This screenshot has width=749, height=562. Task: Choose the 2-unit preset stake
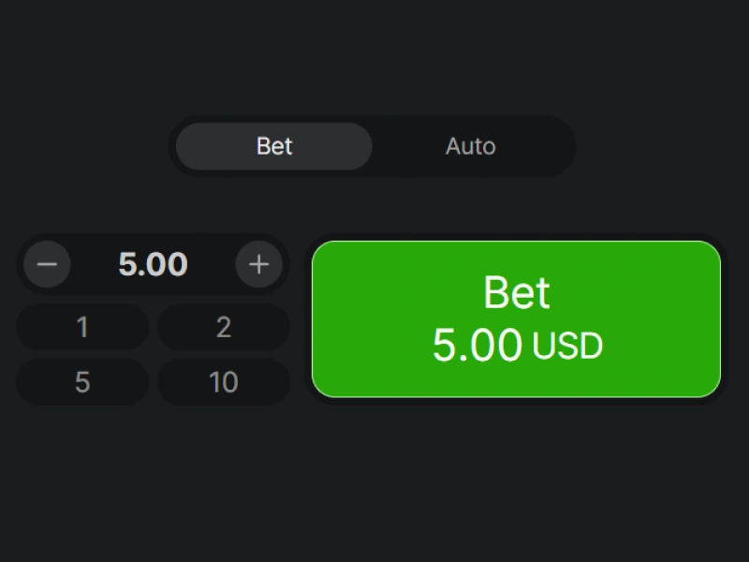click(223, 327)
